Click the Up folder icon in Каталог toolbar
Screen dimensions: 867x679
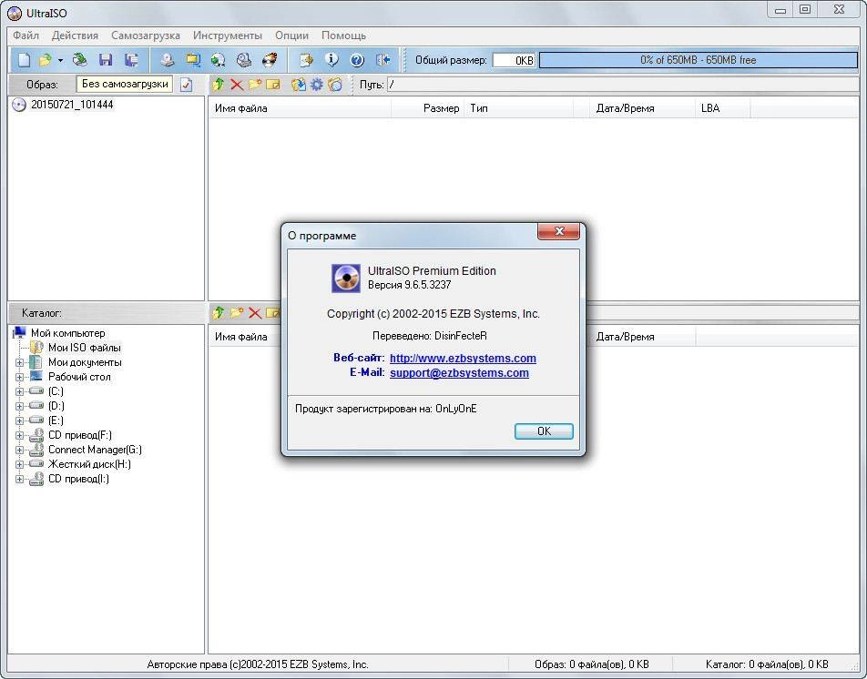tap(219, 313)
